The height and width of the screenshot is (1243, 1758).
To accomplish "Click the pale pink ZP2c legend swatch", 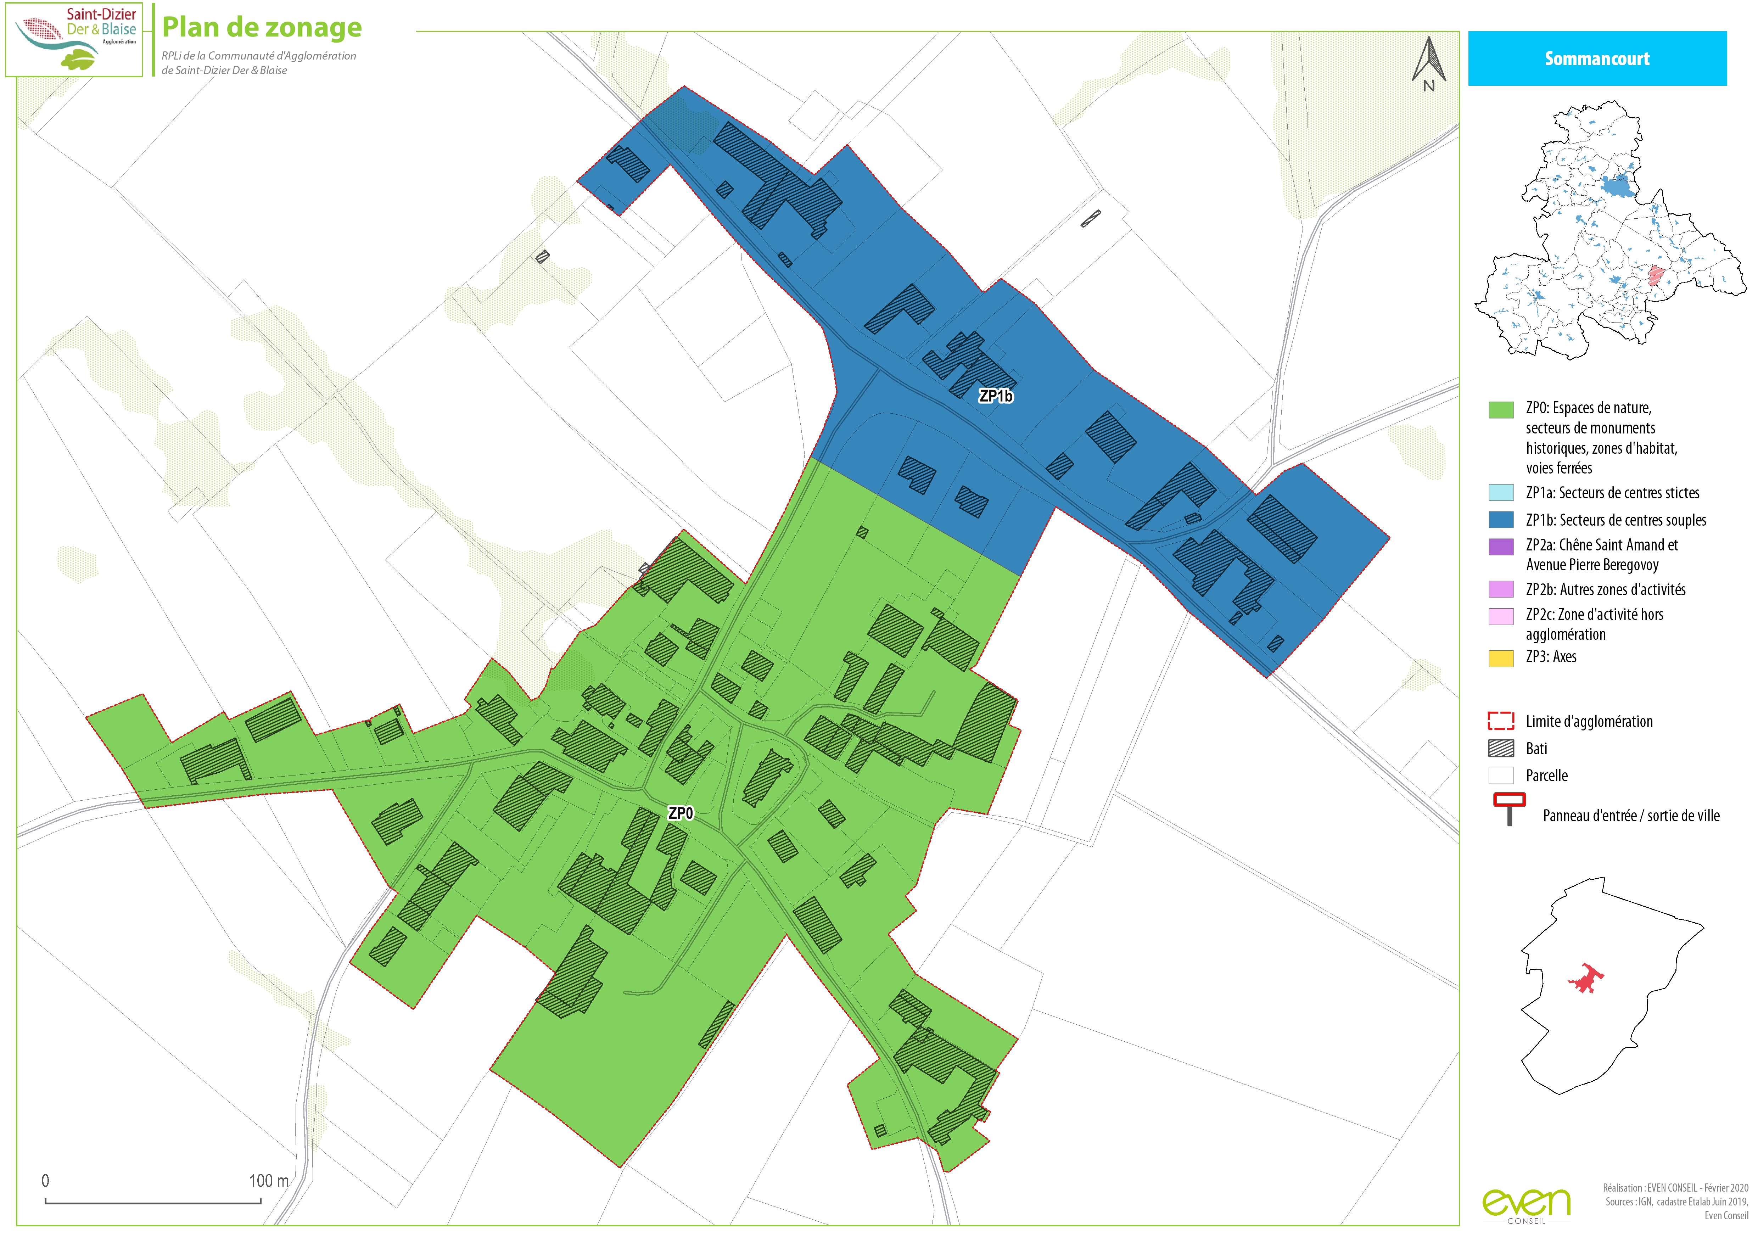I will click(x=1501, y=616).
